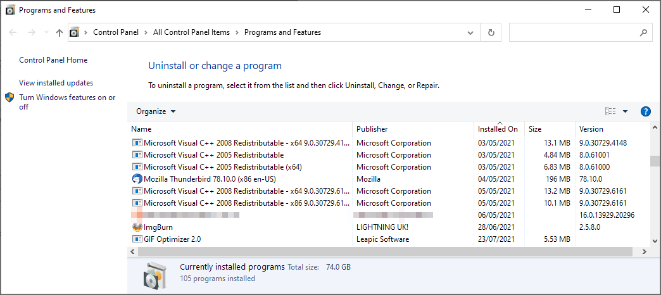This screenshot has width=661, height=295.
Task: Click in the search Programs box
Action: [x=573, y=32]
